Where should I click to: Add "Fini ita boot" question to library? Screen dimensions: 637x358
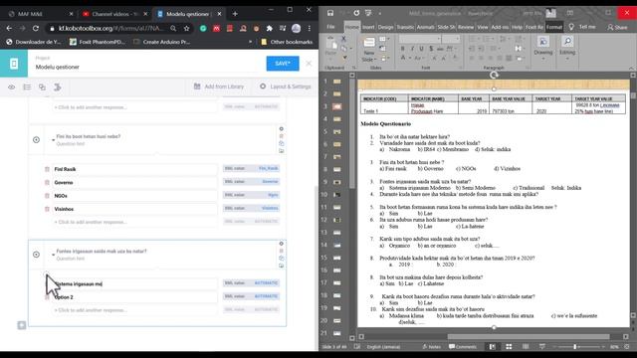(x=281, y=151)
